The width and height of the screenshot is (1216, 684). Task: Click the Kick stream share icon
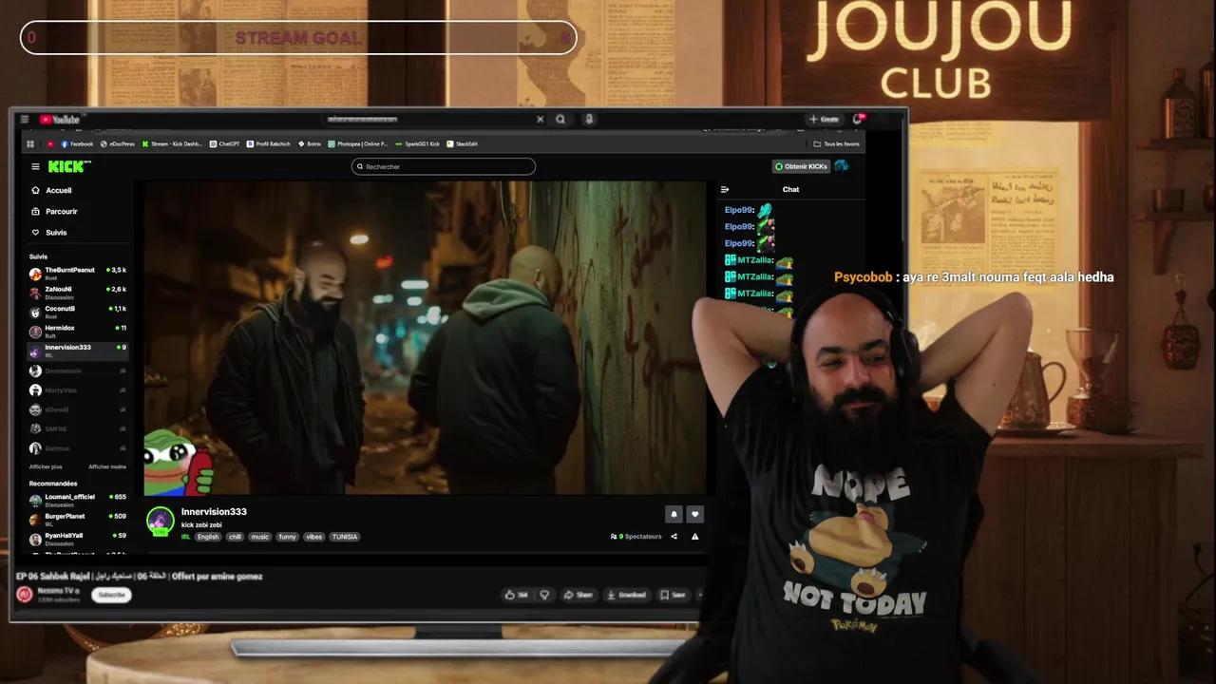coord(674,537)
